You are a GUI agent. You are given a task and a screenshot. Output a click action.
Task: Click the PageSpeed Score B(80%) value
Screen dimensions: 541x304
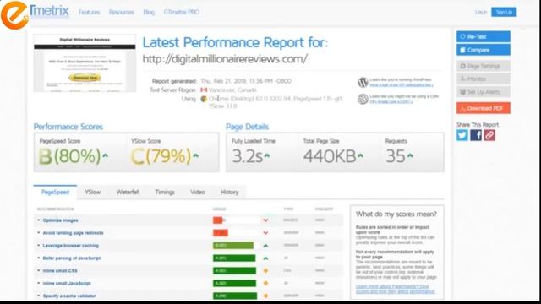[x=69, y=156]
